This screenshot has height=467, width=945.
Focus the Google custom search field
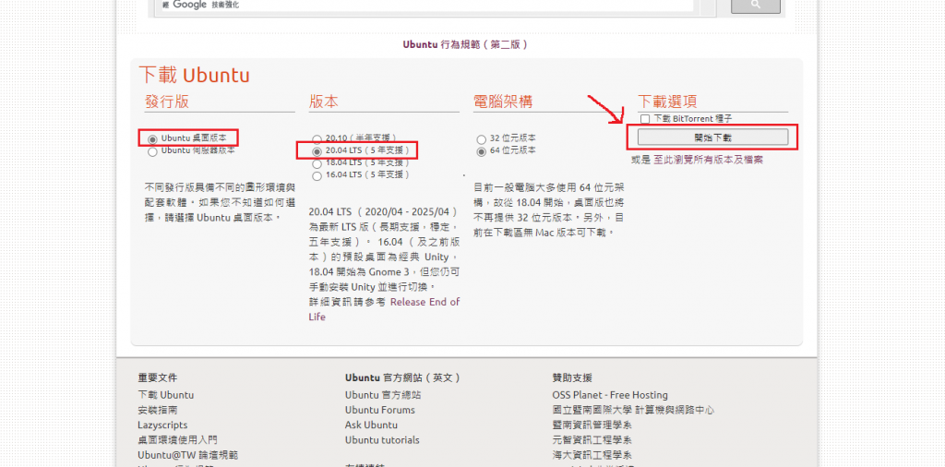pyautogui.click(x=427, y=6)
